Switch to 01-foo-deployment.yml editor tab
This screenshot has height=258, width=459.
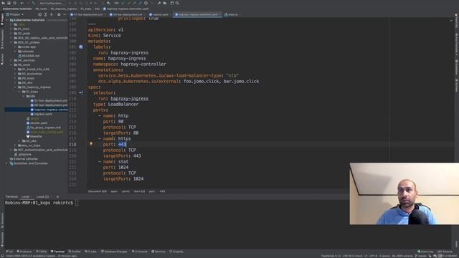[x=87, y=14]
